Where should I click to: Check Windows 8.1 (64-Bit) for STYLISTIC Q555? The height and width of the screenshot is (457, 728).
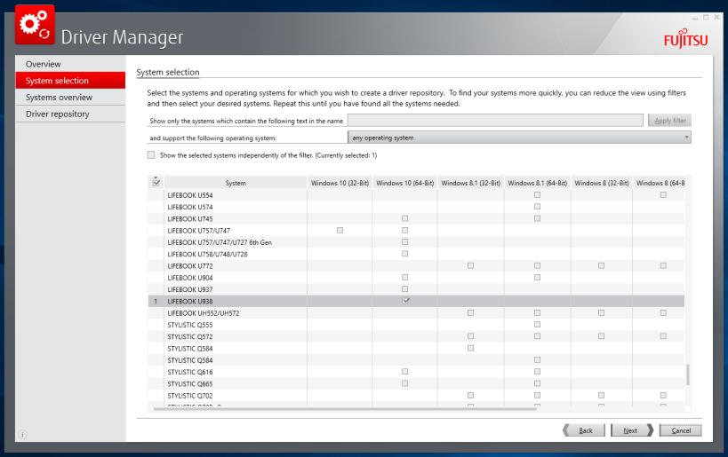[x=537, y=325]
